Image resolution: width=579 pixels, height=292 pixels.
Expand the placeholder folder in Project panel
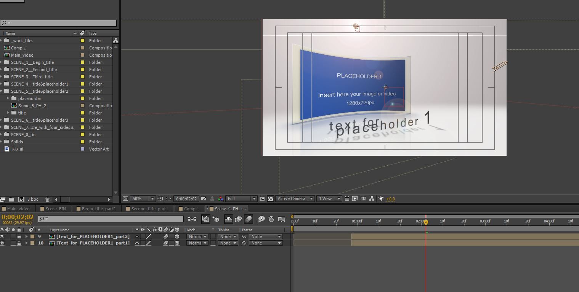[x=8, y=98]
